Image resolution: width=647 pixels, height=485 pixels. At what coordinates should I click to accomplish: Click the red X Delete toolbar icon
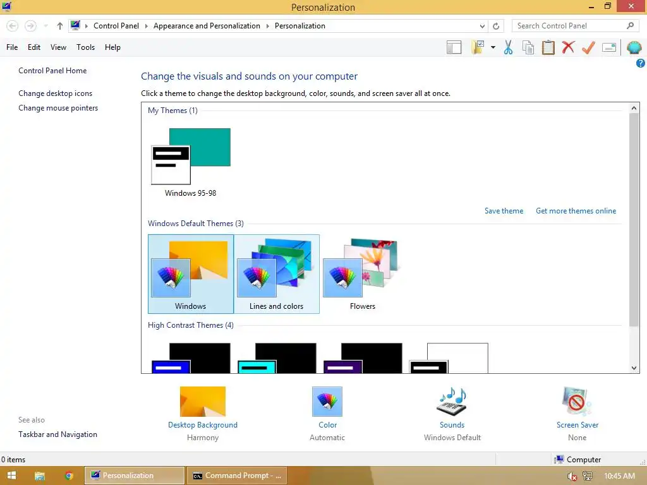click(568, 47)
